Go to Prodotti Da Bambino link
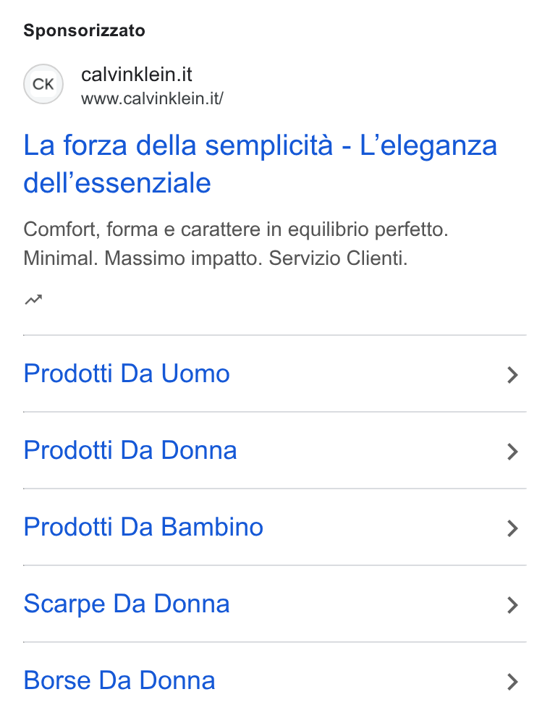This screenshot has height=718, width=550. (x=143, y=527)
